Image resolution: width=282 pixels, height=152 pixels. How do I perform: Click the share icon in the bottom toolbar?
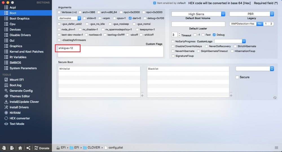28,148
